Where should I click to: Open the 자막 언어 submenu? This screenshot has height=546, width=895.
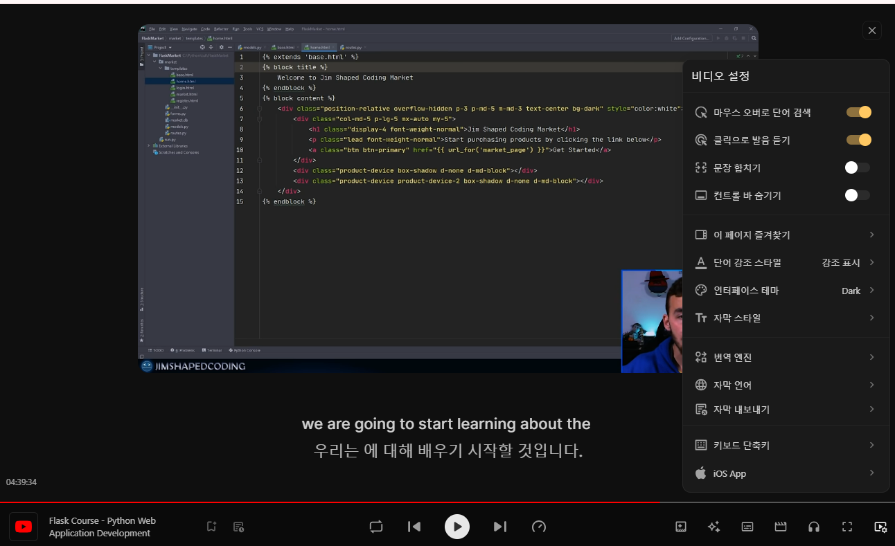coord(786,385)
